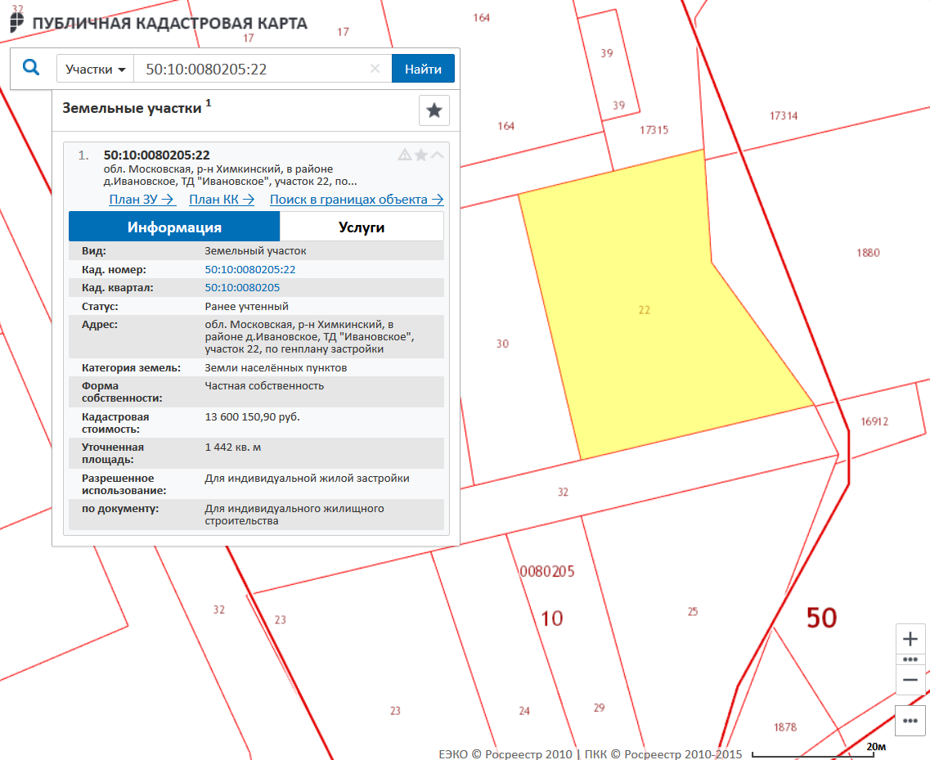
Task: Zoom in the map with plus button
Action: pos(910,639)
